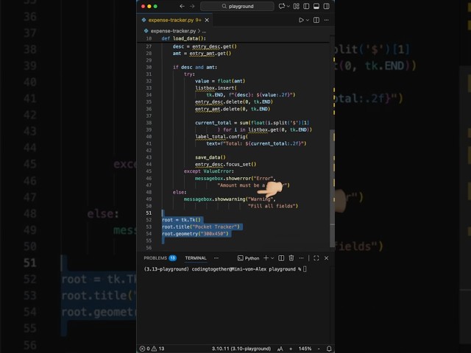
Task: Open terminal panel more actions ellipsis
Action: pyautogui.click(x=301, y=258)
